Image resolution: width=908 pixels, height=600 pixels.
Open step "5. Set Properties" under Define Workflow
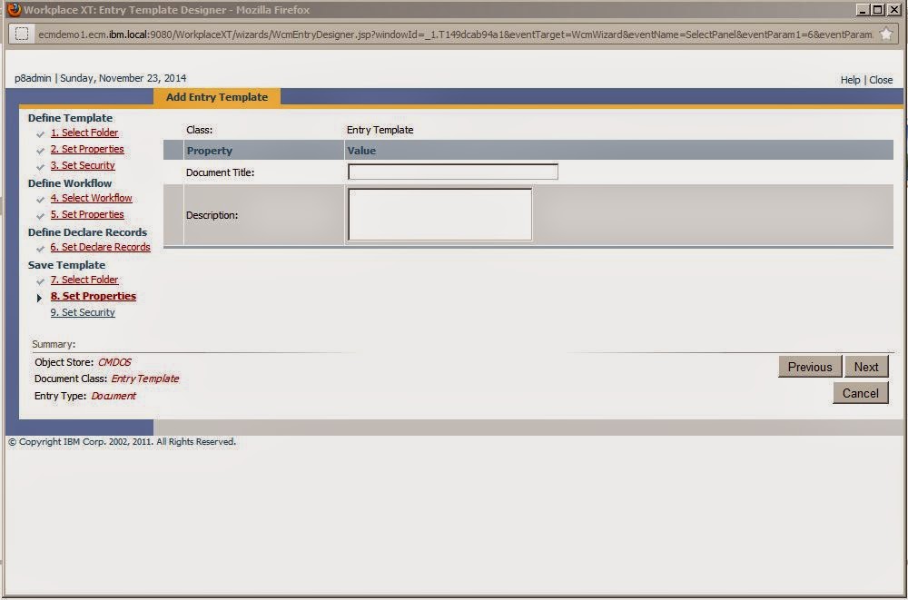click(x=86, y=214)
